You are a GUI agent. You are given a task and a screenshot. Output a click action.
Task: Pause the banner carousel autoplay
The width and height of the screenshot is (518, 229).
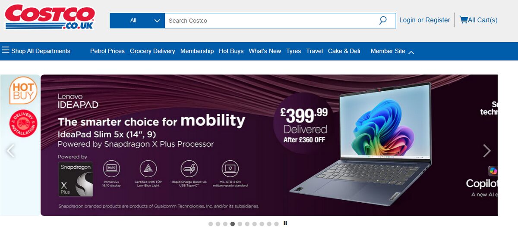point(285,223)
